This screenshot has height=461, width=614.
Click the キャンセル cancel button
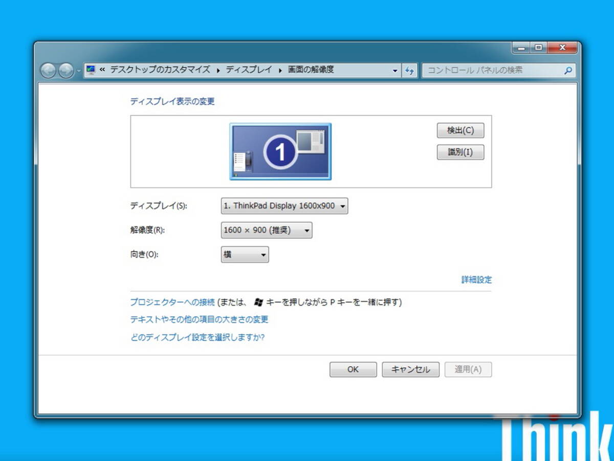pyautogui.click(x=410, y=369)
